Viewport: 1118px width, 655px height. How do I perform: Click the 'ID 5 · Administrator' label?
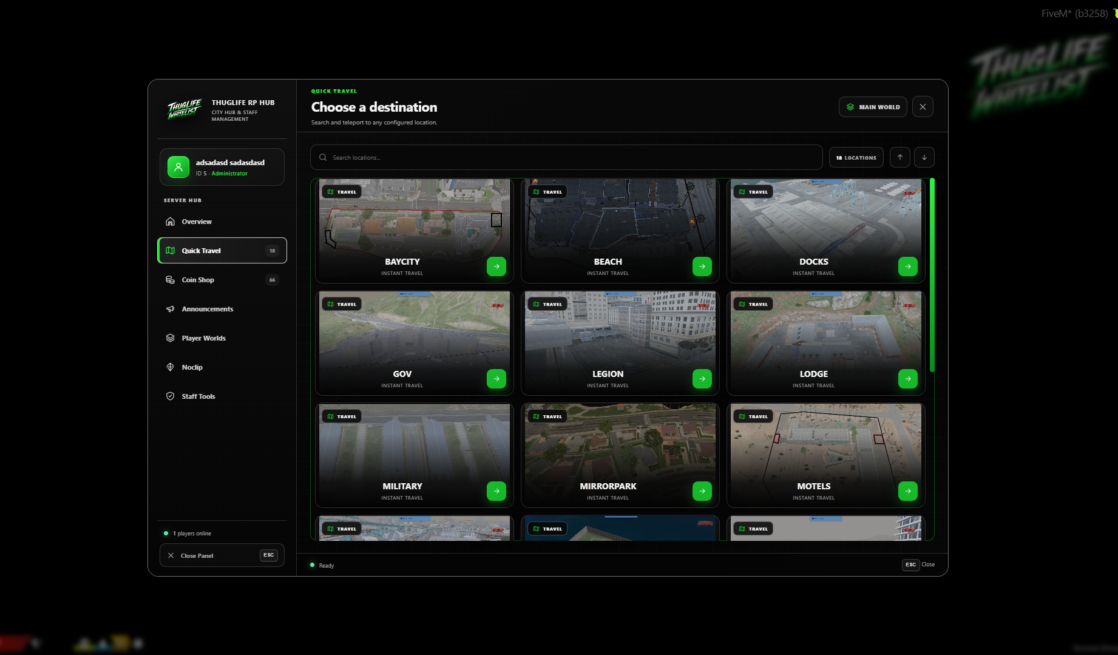(222, 174)
